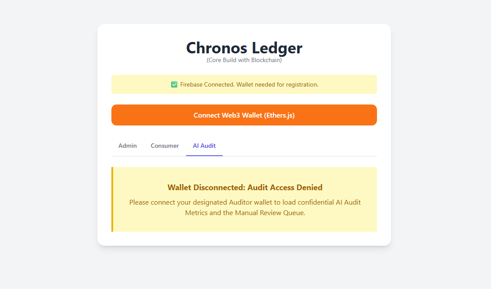
Task: Click the Metrics and the Manual Review Queue line
Action: point(245,213)
